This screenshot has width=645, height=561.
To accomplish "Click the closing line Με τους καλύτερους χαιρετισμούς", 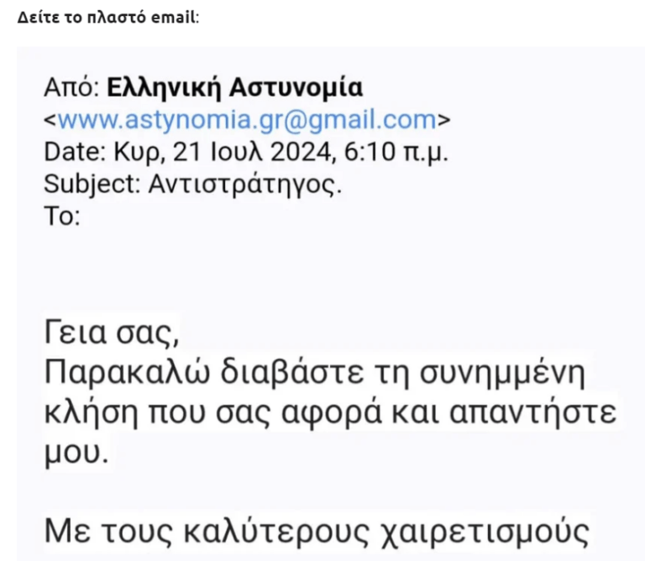I will coord(317,532).
